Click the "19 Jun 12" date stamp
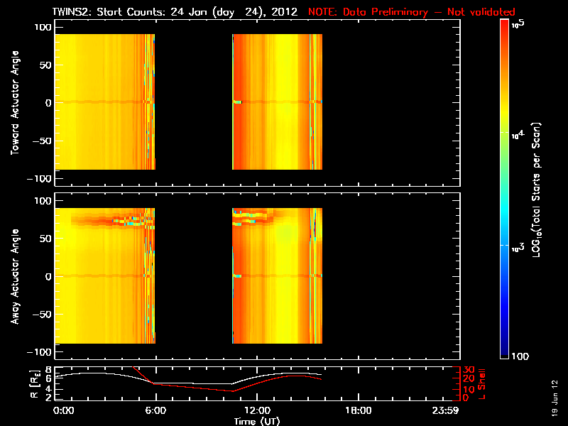This screenshot has height=426, width=568. pyautogui.click(x=555, y=398)
